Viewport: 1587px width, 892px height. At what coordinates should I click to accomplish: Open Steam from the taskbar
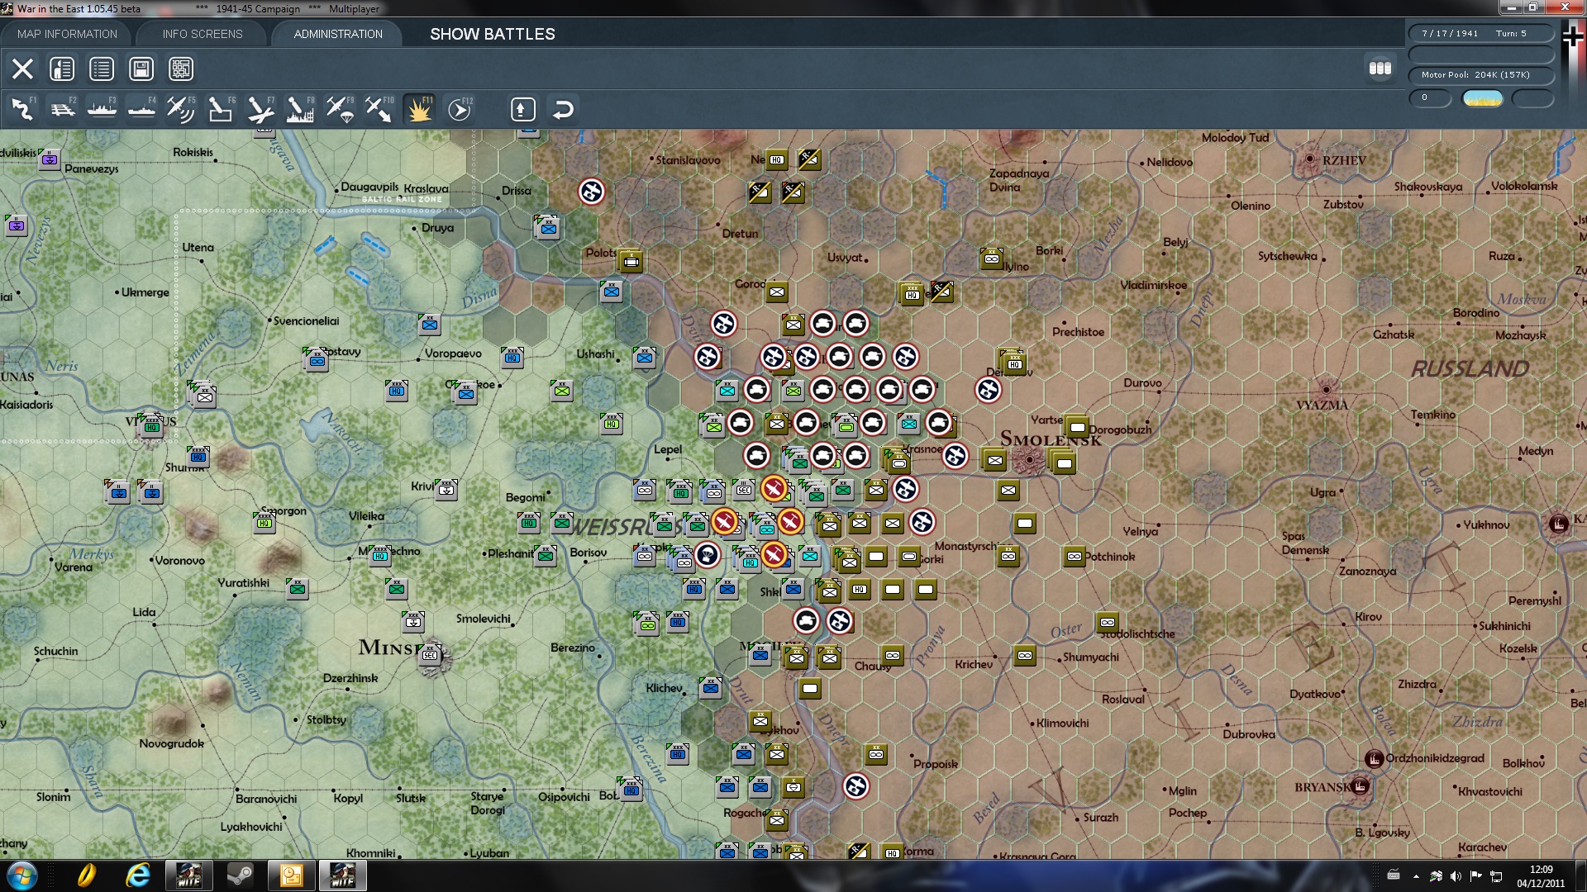[x=241, y=875]
